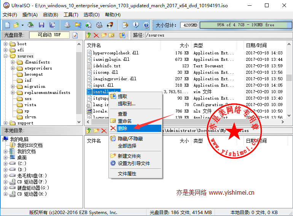Click the Make CD/DVD image icon
The width and height of the screenshot is (293, 216).
tap(67, 25)
